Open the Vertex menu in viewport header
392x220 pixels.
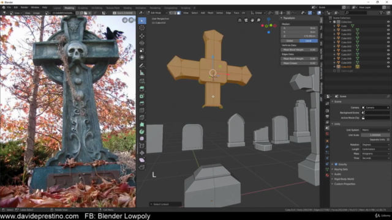(x=219, y=13)
